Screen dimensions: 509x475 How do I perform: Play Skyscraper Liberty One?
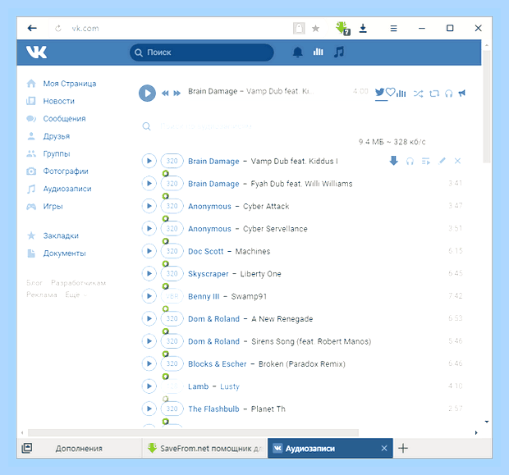[149, 273]
